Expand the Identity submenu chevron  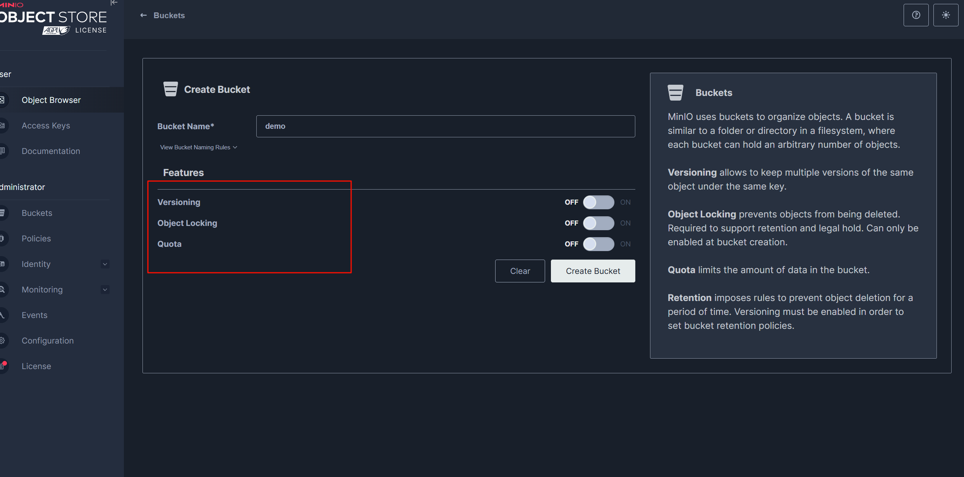105,264
